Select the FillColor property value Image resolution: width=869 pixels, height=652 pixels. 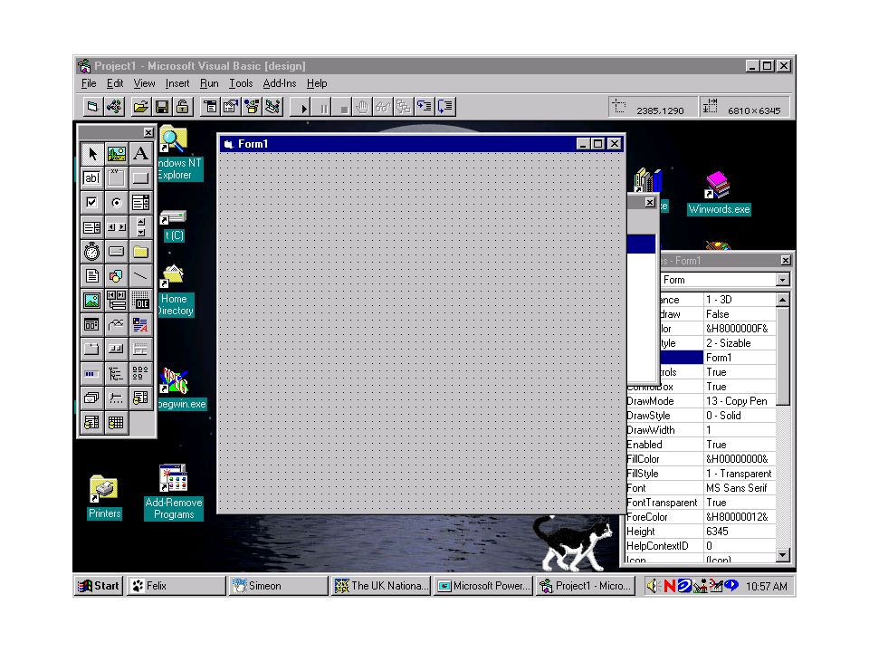pyautogui.click(x=740, y=459)
